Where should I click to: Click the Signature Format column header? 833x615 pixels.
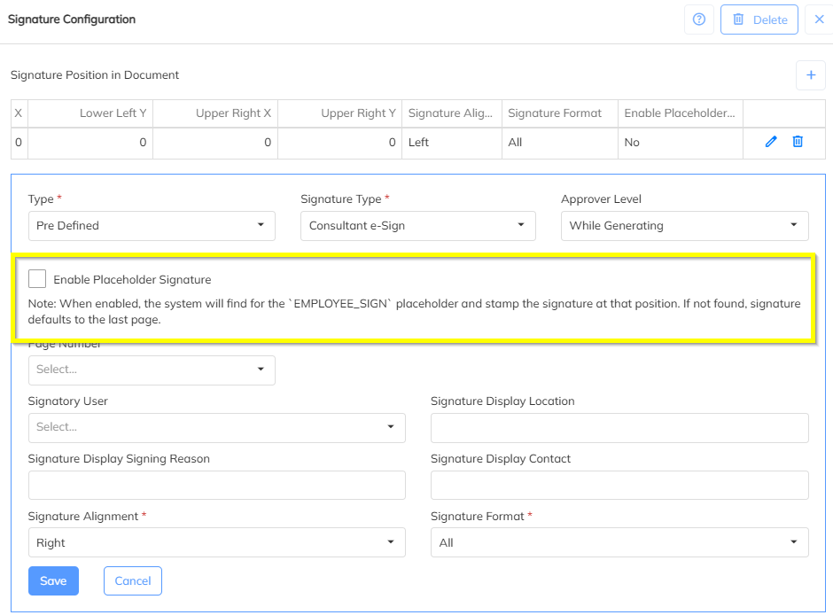[555, 113]
